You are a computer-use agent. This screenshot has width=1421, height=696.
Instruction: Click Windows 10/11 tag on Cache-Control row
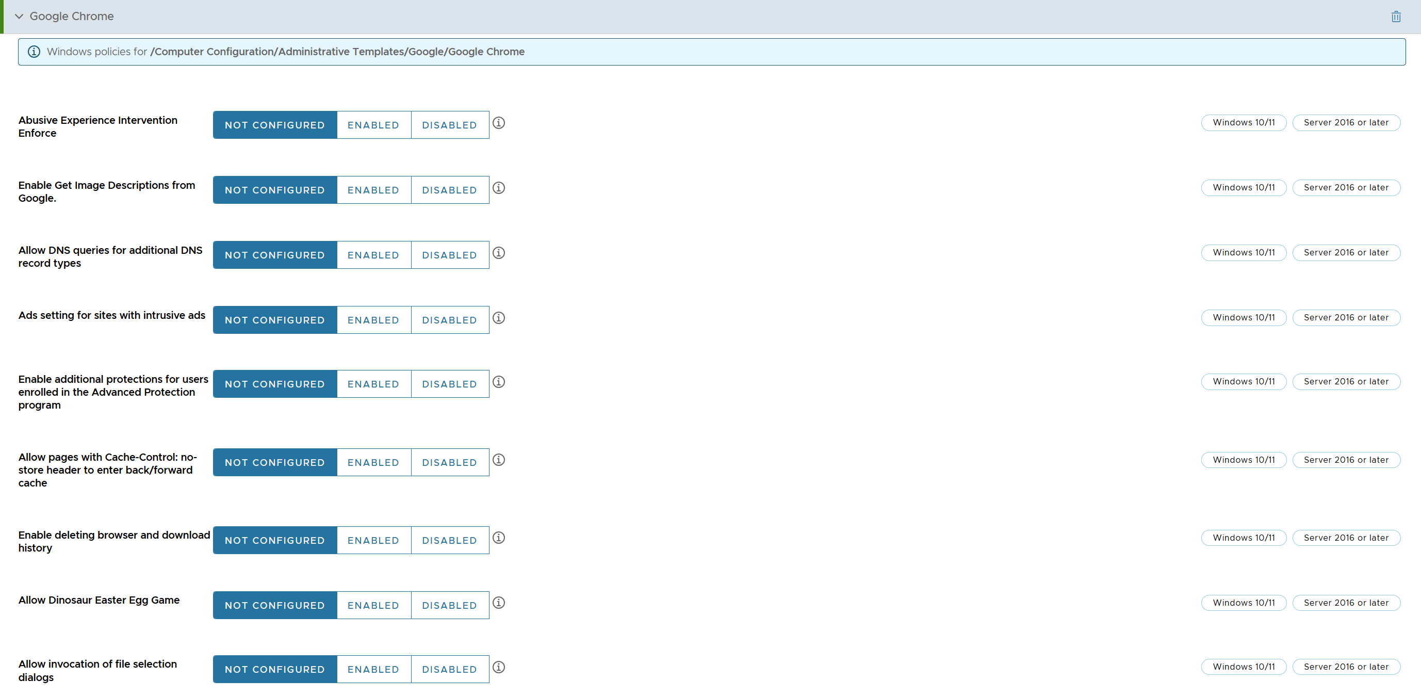1244,460
